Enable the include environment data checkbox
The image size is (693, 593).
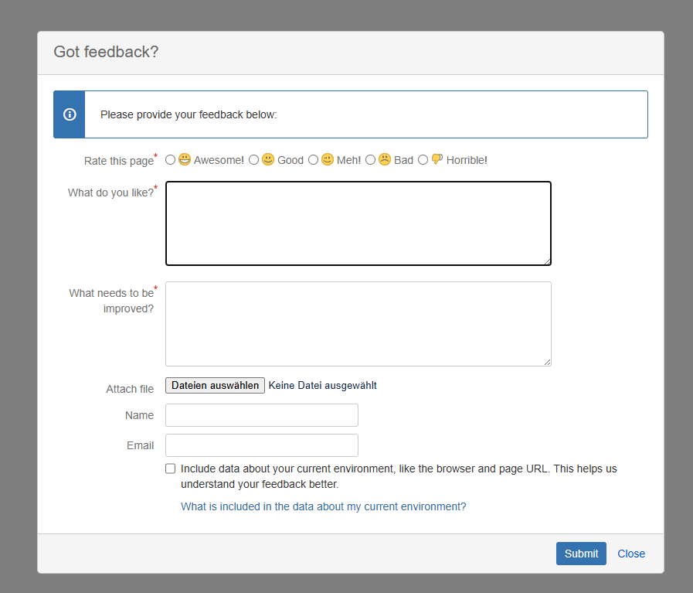170,468
